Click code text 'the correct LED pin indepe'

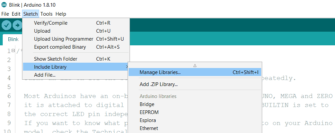pyautogui.click(x=75, y=114)
